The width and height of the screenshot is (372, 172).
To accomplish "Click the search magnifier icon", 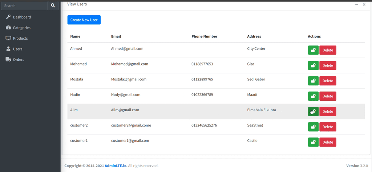I will (53, 6).
